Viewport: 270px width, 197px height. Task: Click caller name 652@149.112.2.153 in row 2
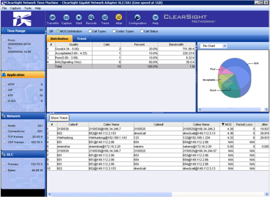[102, 133]
